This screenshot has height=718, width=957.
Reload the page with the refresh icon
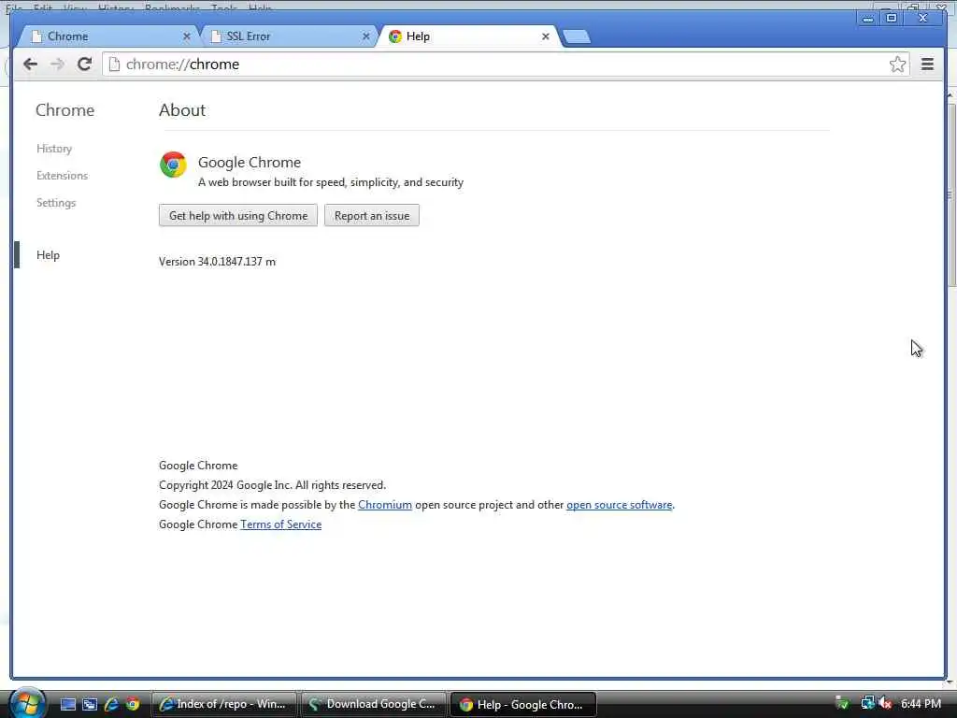[84, 65]
